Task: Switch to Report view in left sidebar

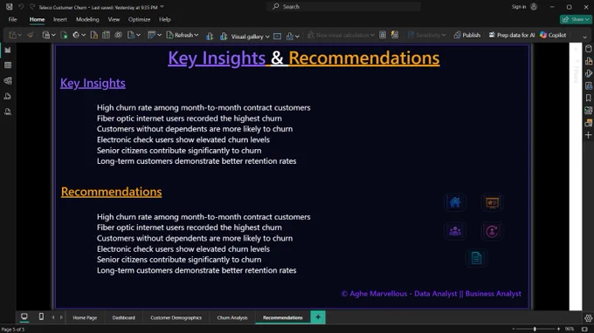Action: coord(8,51)
